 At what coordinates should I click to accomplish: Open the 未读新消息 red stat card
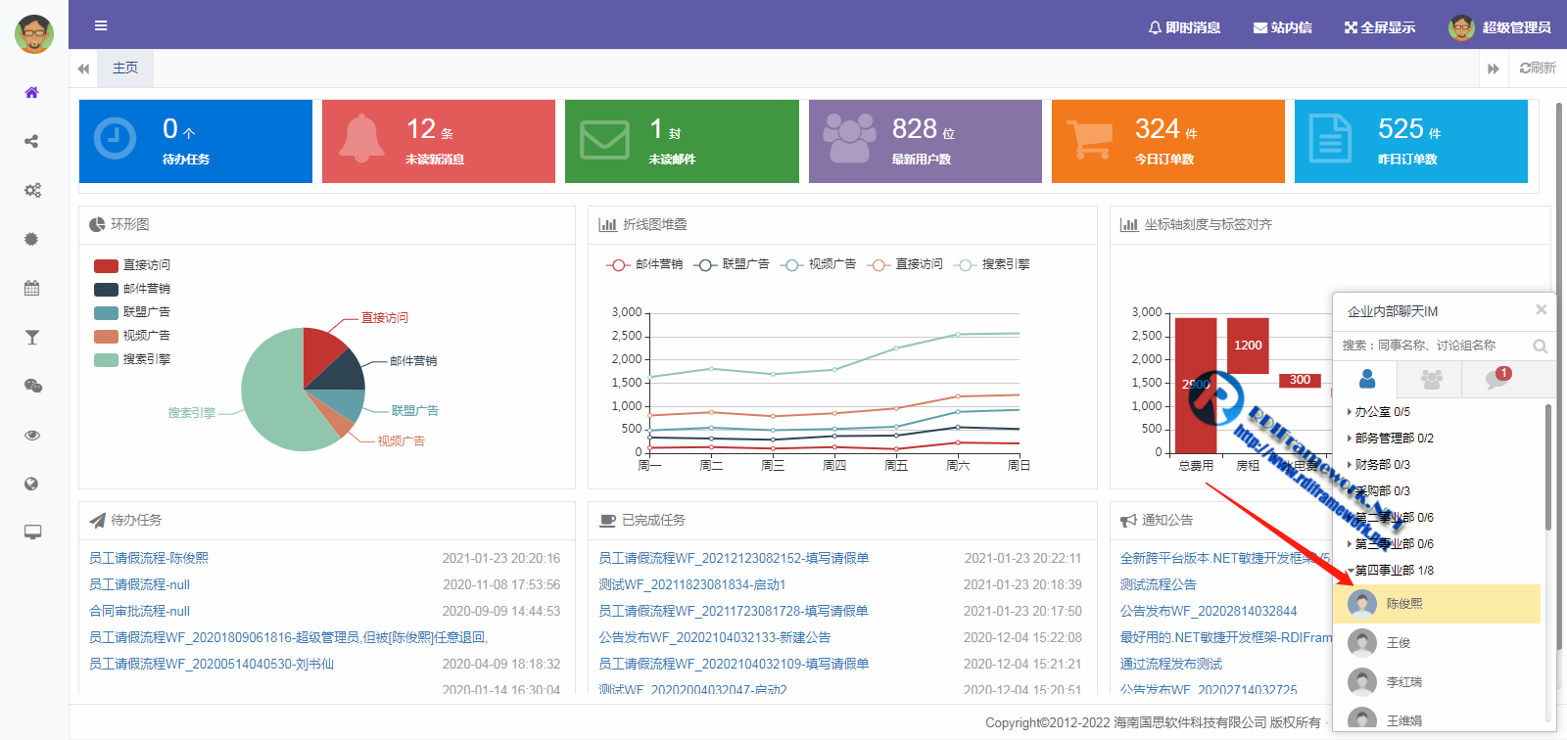pyautogui.click(x=439, y=141)
